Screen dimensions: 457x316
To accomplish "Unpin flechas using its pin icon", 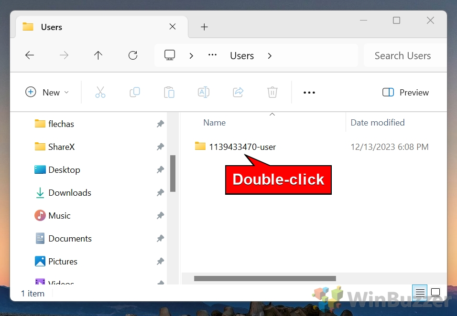I will pyautogui.click(x=160, y=124).
